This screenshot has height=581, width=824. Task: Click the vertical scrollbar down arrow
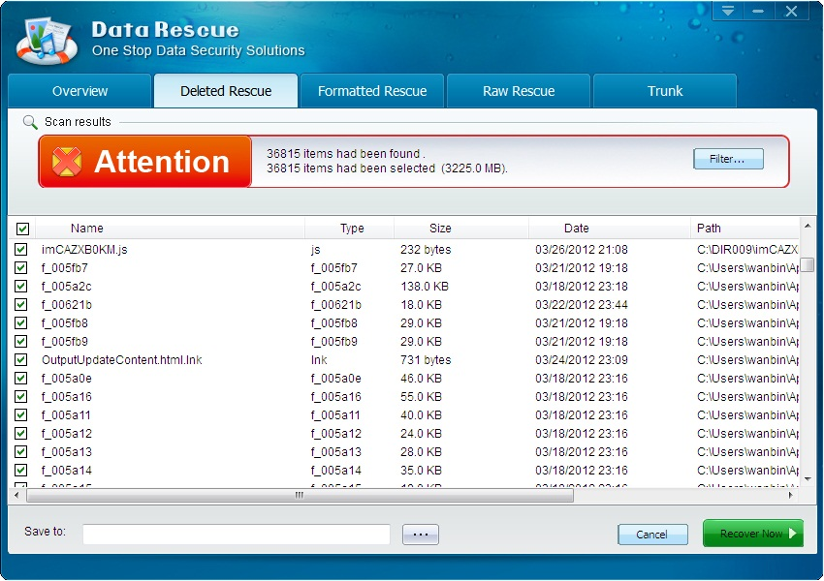[808, 478]
